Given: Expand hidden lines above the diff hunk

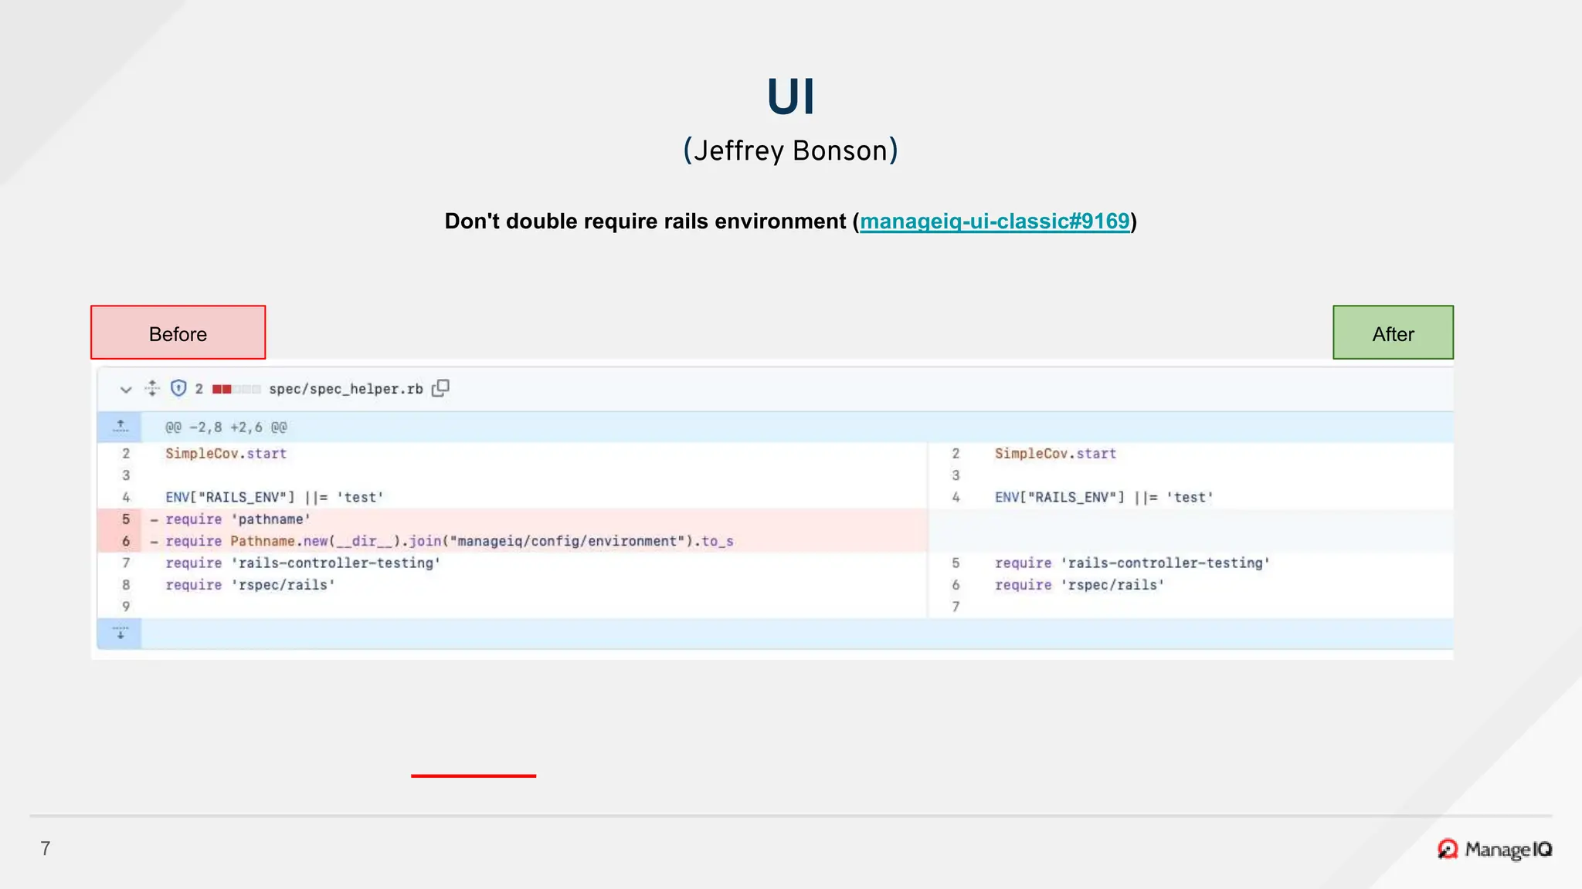Looking at the screenshot, I should click(x=121, y=427).
